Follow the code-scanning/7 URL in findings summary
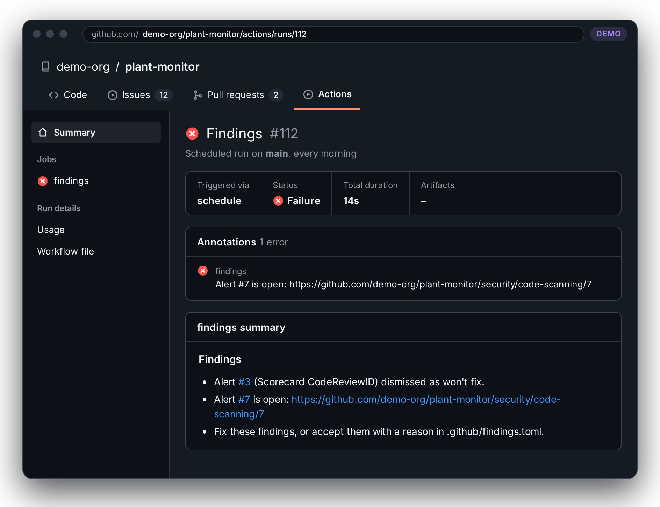Screen dimensions: 660x507 [x=387, y=407]
